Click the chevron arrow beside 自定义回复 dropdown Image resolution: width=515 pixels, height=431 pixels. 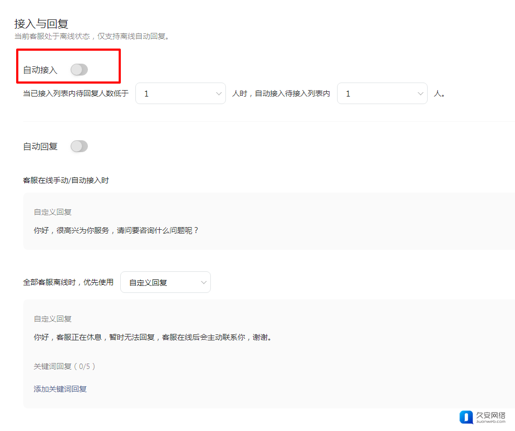203,282
